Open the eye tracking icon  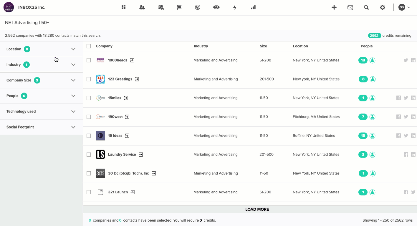[216, 7]
